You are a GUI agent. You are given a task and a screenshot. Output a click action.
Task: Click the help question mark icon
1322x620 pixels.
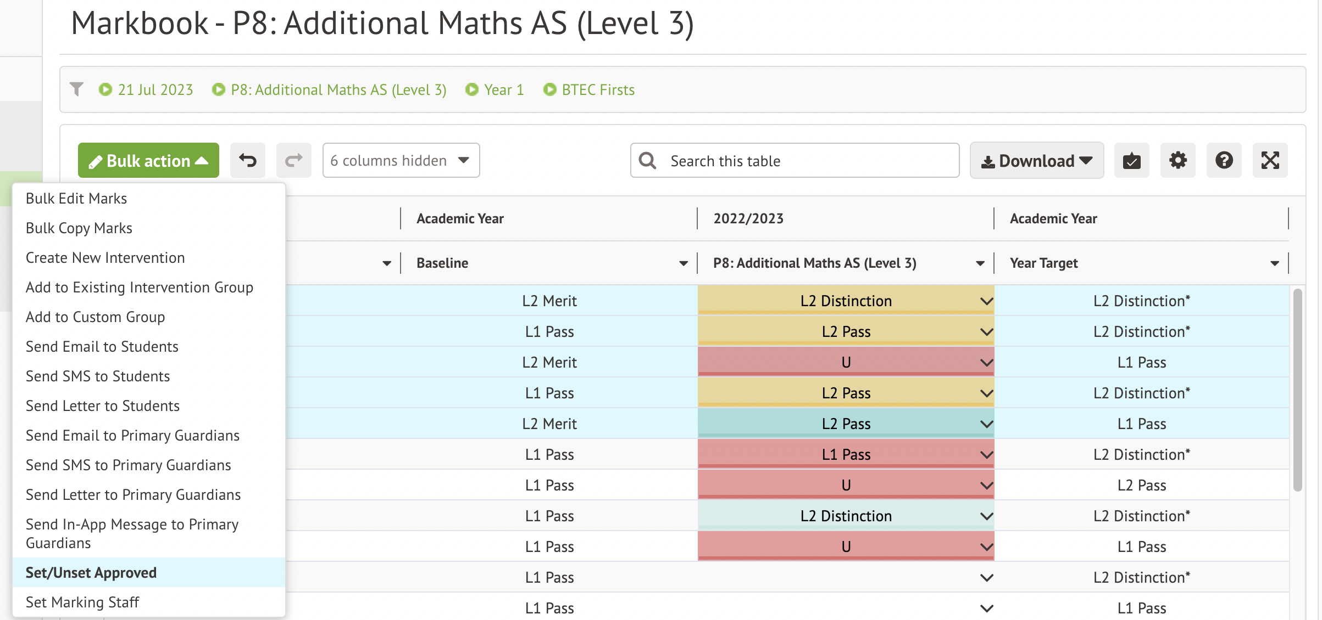(1224, 160)
